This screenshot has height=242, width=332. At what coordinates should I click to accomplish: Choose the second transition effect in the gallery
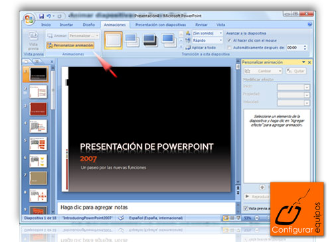tap(132, 40)
